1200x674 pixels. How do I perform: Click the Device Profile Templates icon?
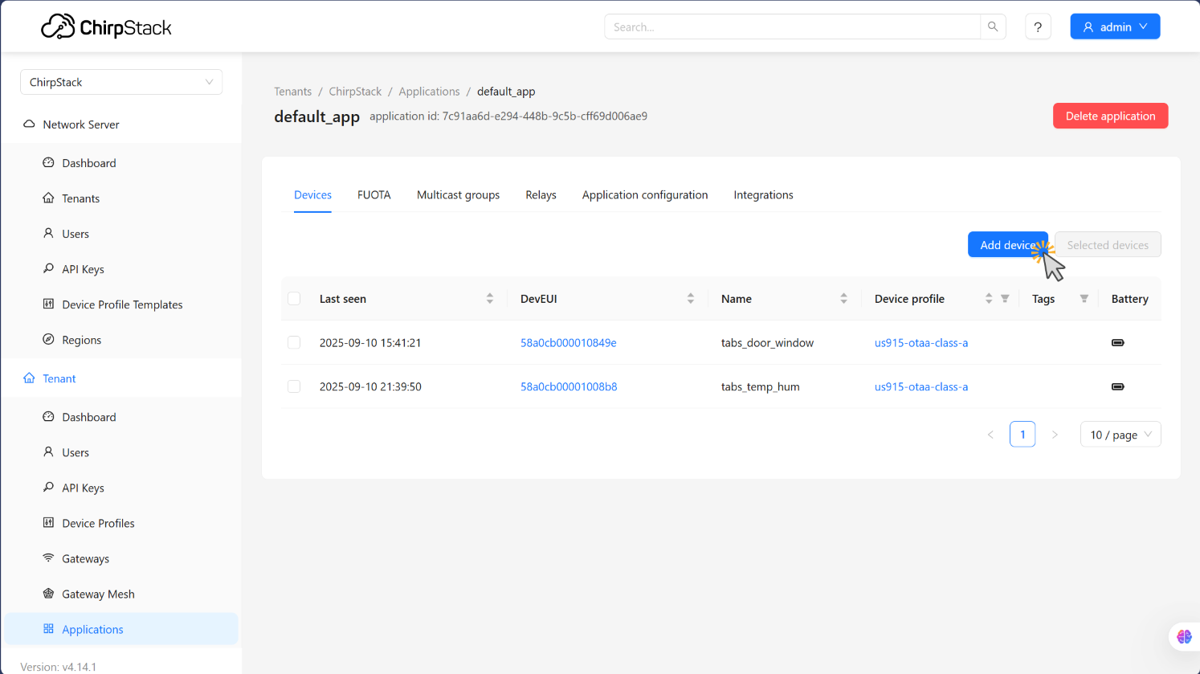point(48,304)
